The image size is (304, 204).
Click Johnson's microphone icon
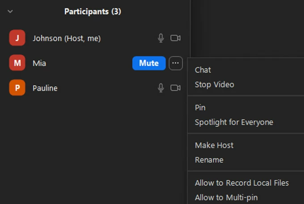[x=161, y=38]
